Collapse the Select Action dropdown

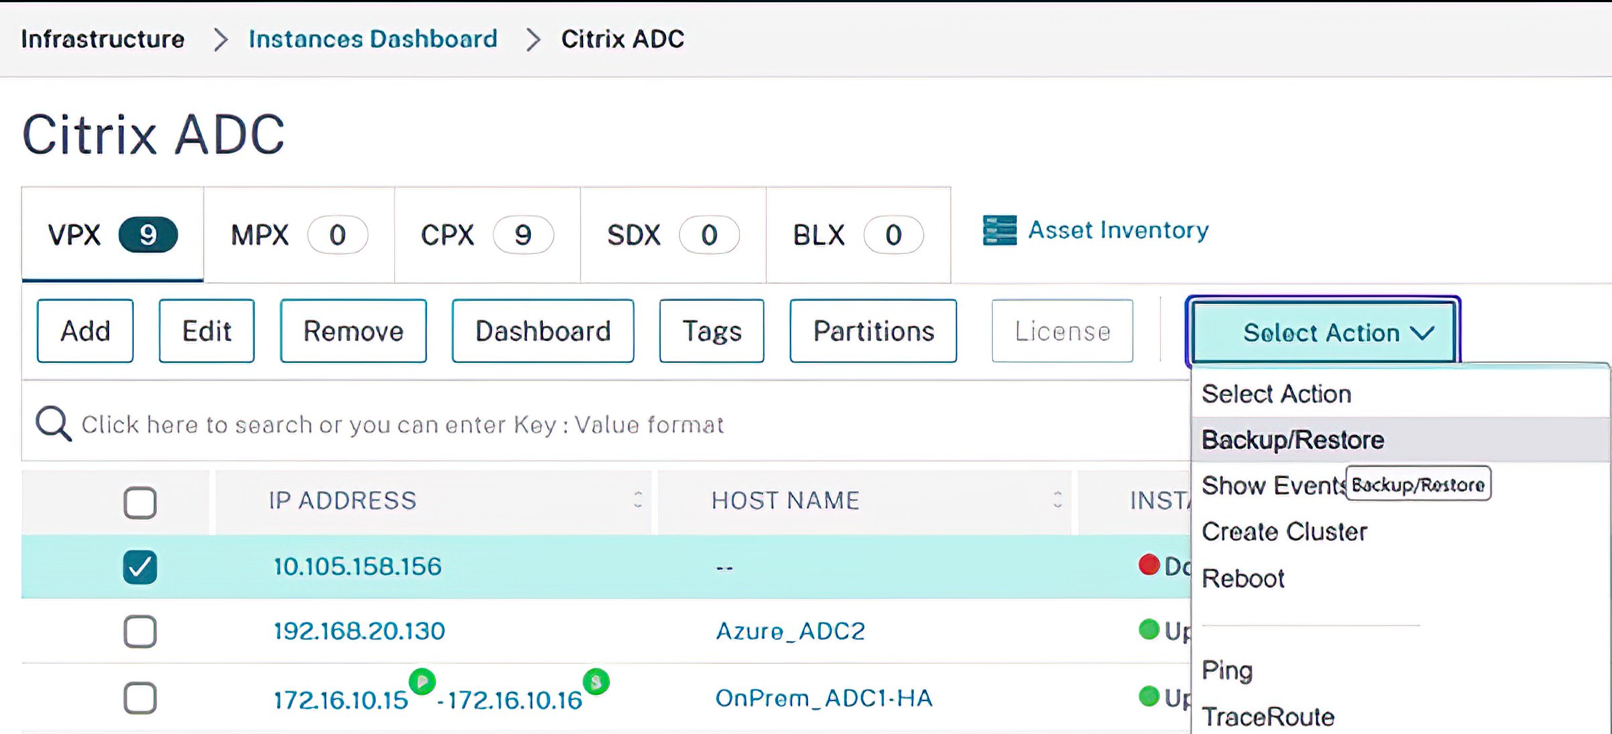click(1323, 332)
